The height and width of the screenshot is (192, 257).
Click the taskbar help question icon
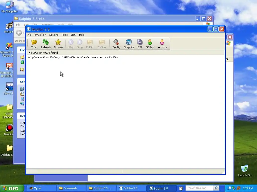pyautogui.click(x=181, y=188)
